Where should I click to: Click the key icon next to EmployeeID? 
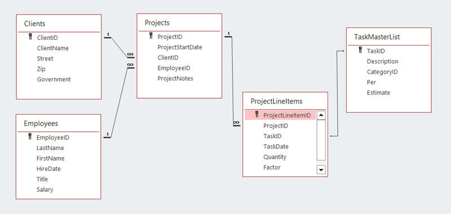[x=30, y=136]
